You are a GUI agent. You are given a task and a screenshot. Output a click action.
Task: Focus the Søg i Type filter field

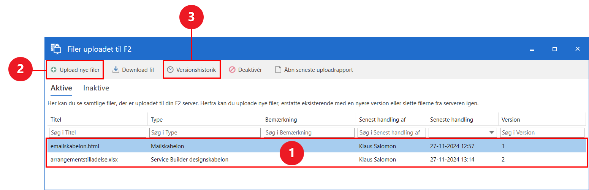click(205, 133)
